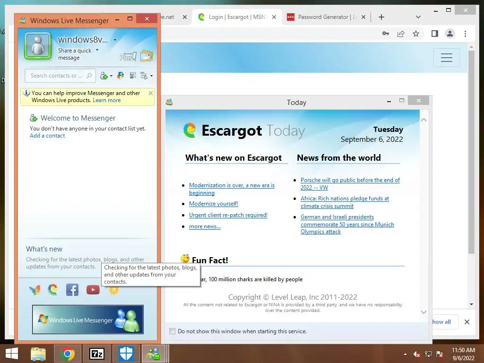Click the muted volume tray icon
This screenshot has height=363, width=484.
416,354
